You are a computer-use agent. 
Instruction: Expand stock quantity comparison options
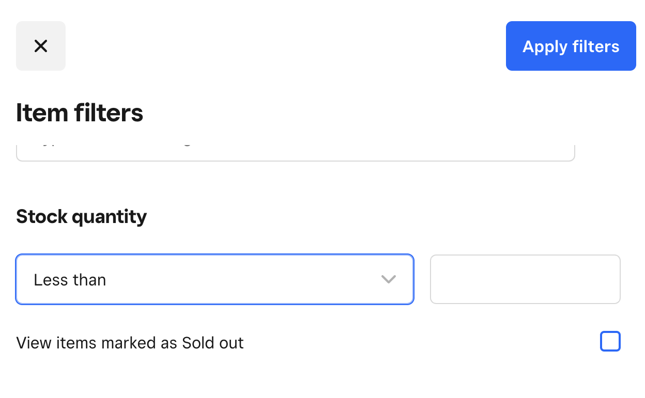point(214,279)
